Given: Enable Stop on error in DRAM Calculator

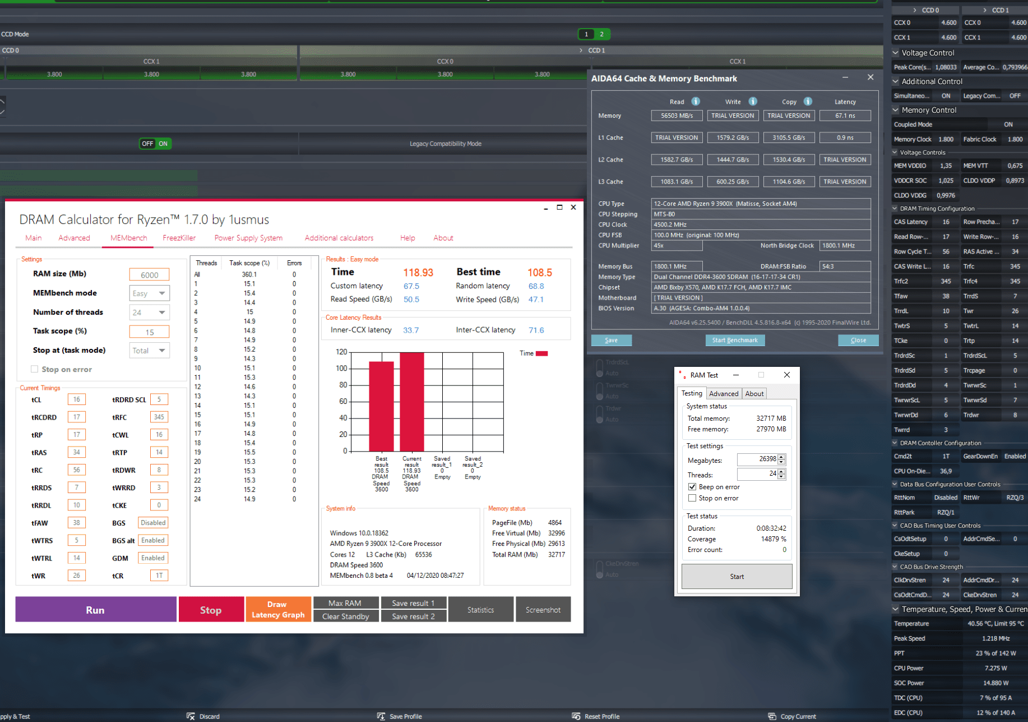Looking at the screenshot, I should (35, 369).
